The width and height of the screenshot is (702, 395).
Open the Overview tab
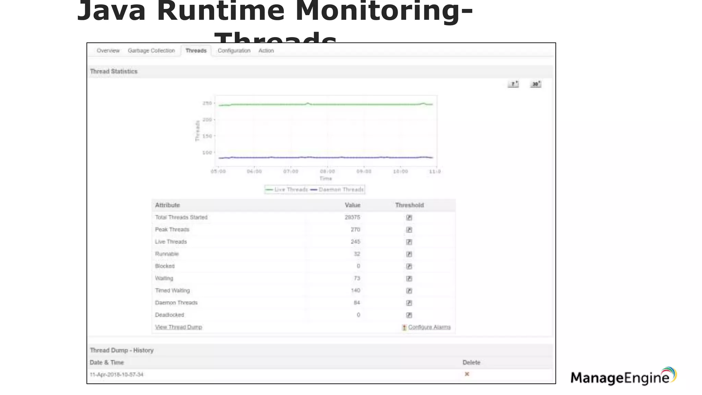click(108, 51)
